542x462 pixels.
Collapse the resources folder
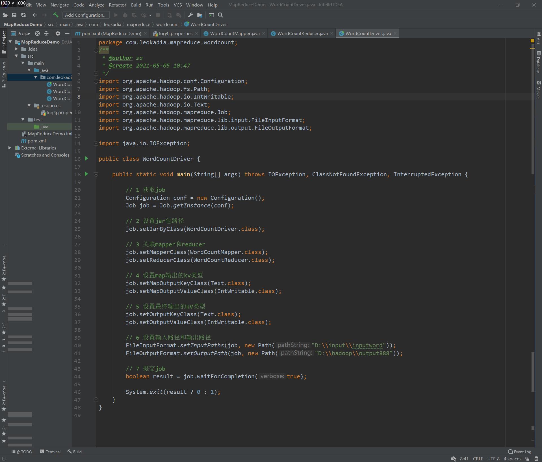(x=29, y=105)
